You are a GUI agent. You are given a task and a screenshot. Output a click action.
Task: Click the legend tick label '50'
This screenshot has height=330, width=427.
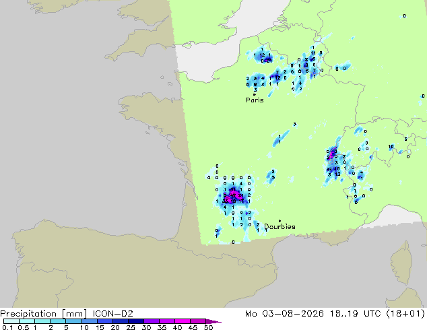click(x=208, y=327)
